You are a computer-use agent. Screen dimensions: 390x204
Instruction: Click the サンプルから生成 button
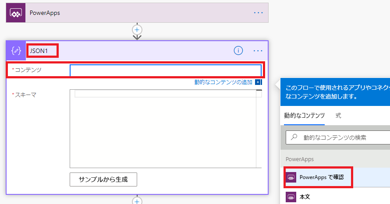103,179
